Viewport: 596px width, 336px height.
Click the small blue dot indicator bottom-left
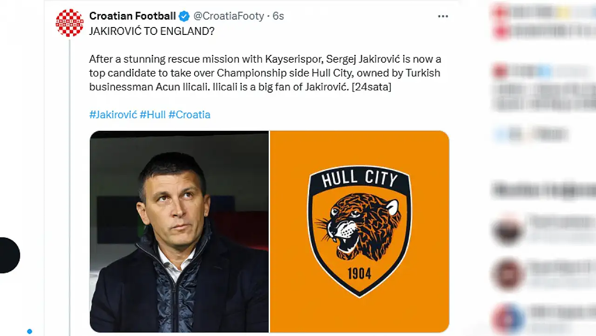[x=29, y=331]
